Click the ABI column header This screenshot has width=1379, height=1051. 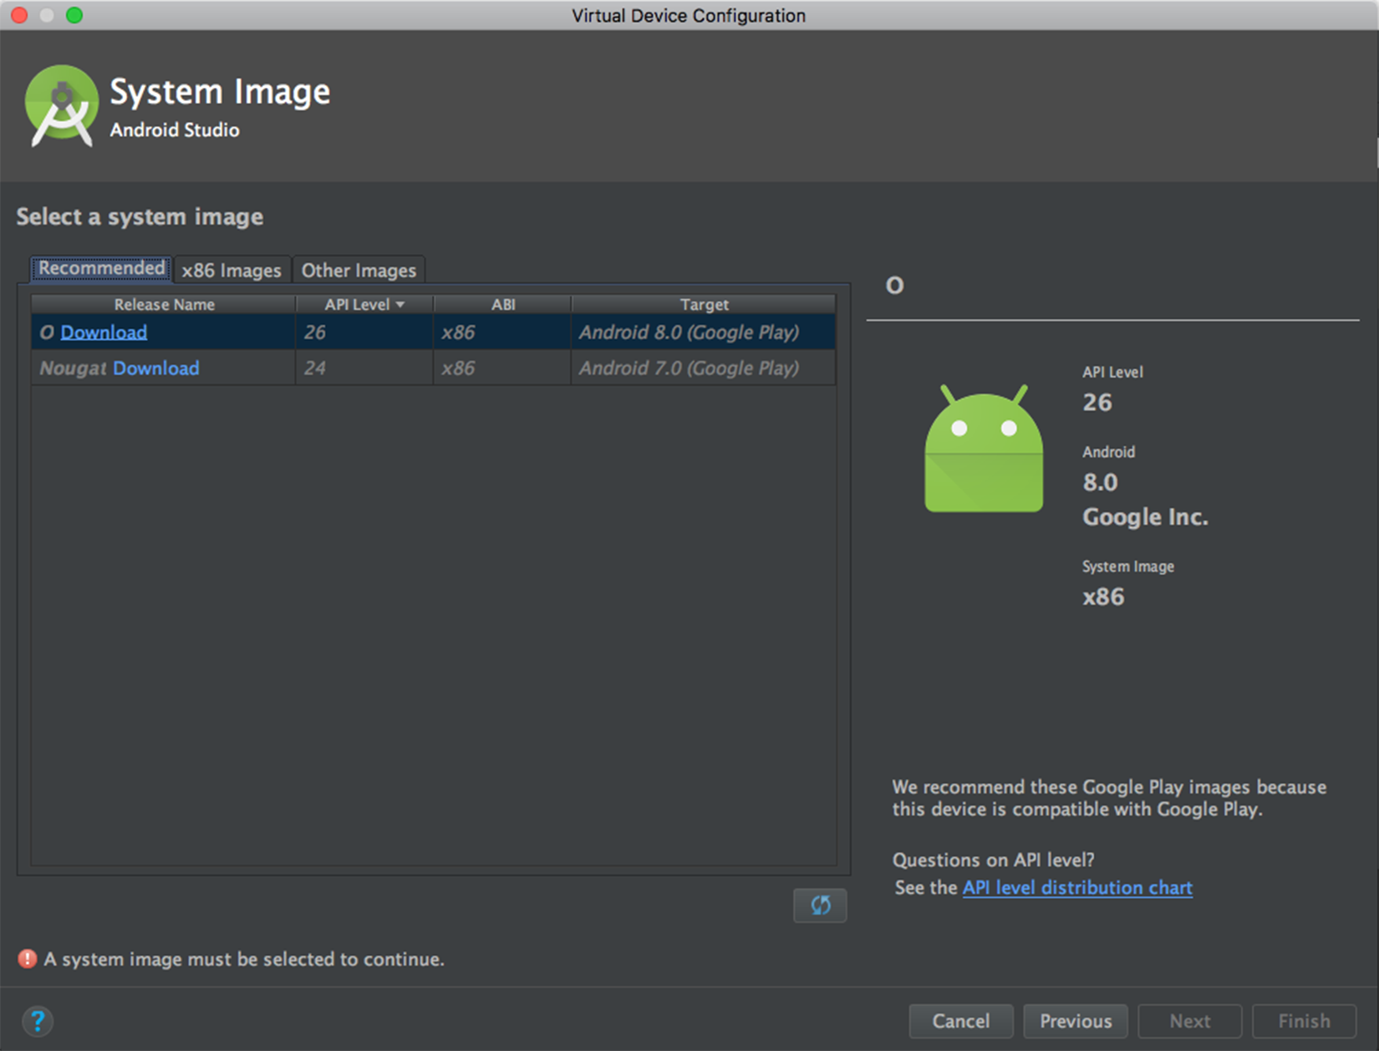(502, 304)
